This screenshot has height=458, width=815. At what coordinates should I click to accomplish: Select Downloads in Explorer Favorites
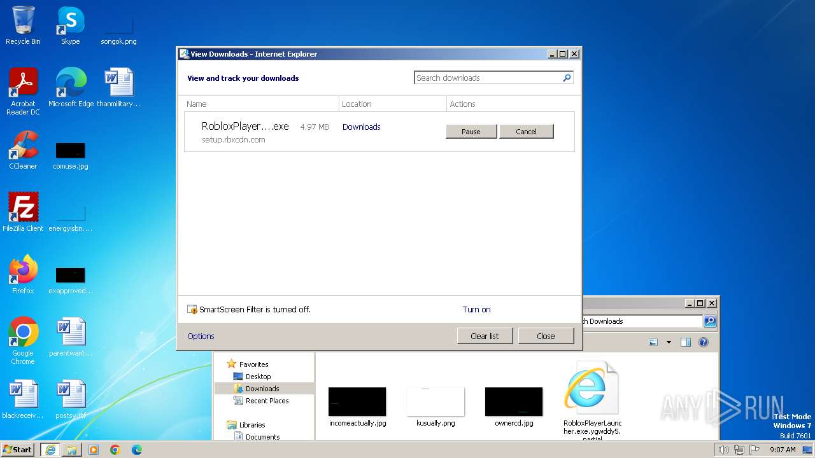262,389
